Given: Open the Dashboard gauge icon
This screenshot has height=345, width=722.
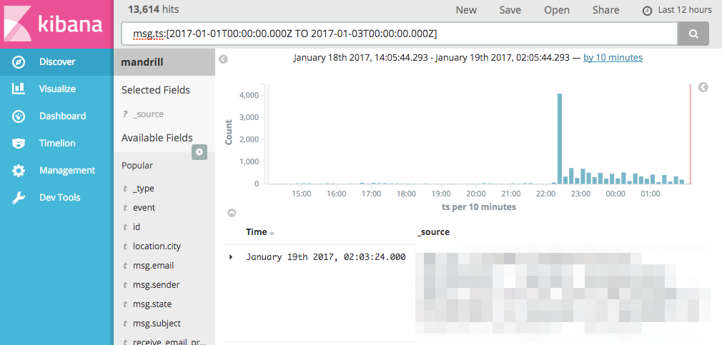Looking at the screenshot, I should pyautogui.click(x=19, y=116).
